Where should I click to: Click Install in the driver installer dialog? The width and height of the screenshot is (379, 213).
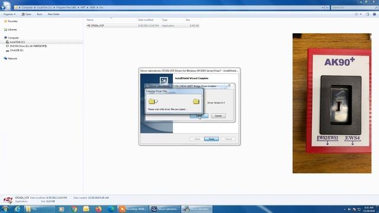click(x=199, y=116)
